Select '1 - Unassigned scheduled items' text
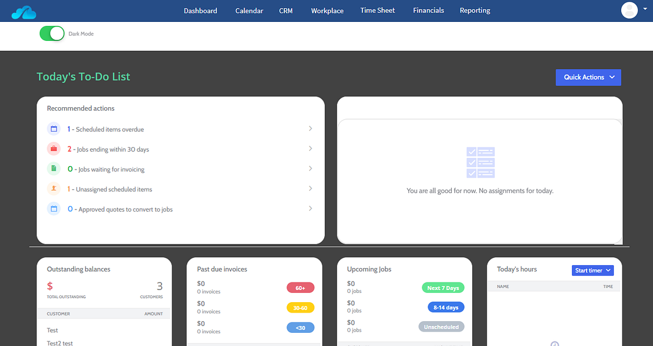 110,189
